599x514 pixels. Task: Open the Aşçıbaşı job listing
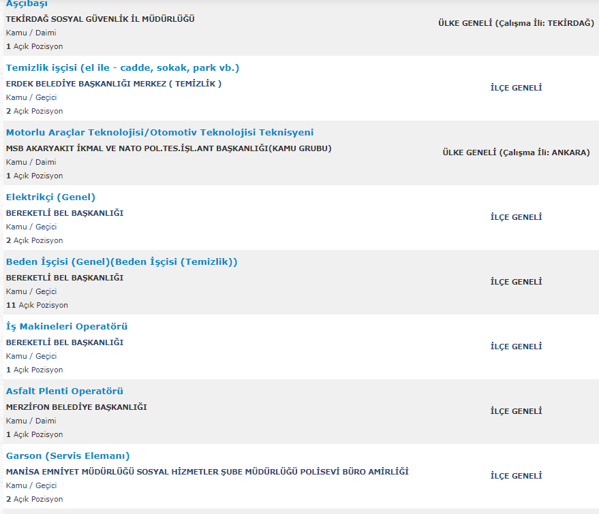click(x=27, y=4)
